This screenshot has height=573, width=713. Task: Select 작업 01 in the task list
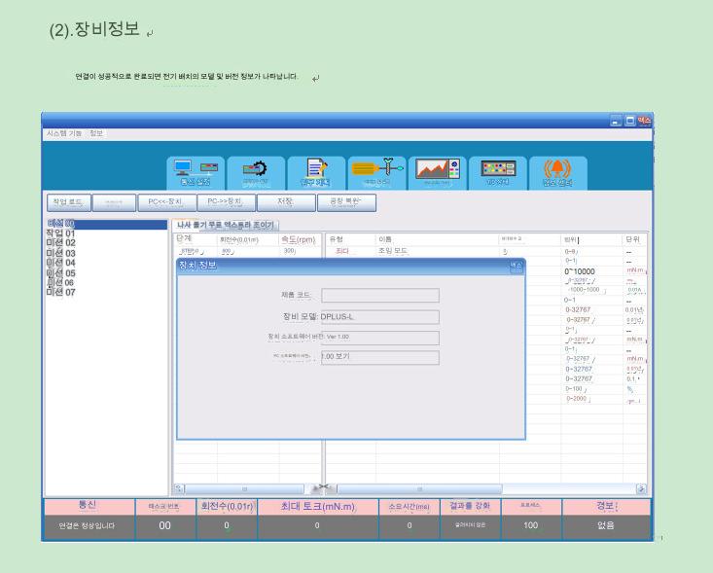pos(60,233)
